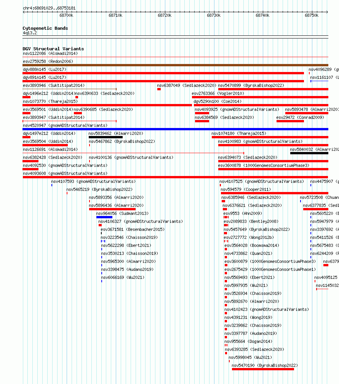The height and width of the screenshot is (384, 339).
Task: Click the 4q13.2 cytogenetic band label
Action: point(30,33)
